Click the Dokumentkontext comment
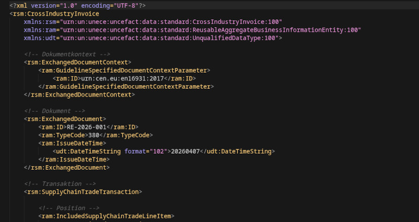 [67, 54]
